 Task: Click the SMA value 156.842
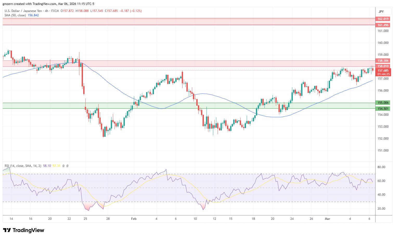point(33,15)
